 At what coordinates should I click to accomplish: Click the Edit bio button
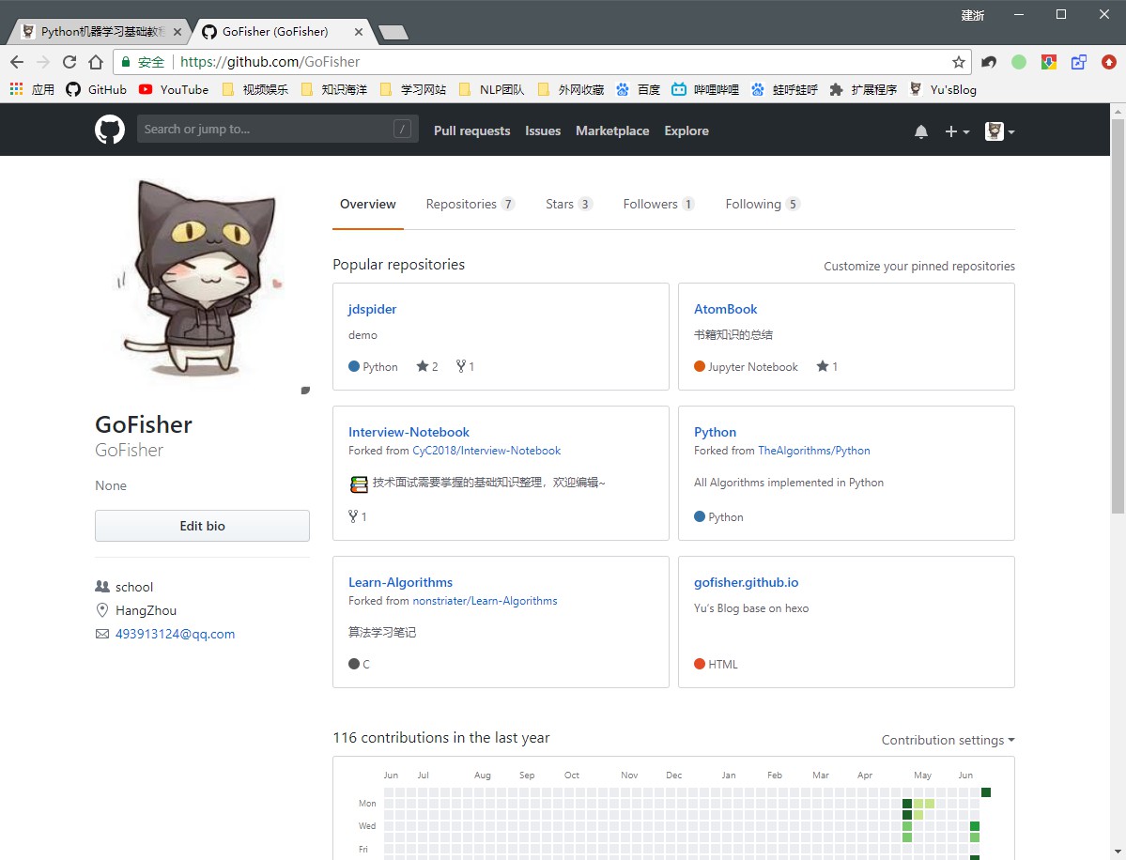(202, 526)
